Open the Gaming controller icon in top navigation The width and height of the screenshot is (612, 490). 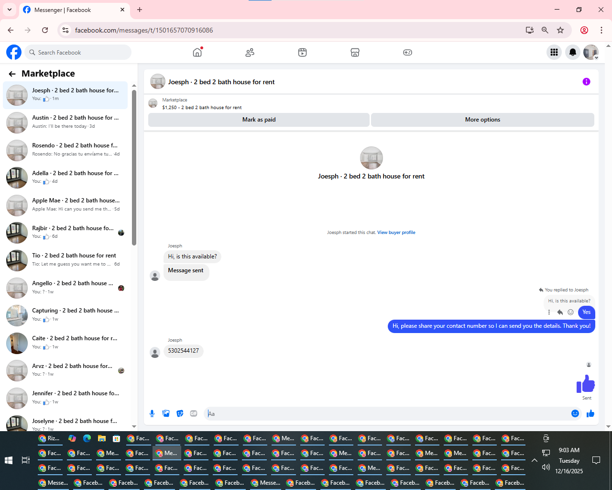(x=407, y=52)
